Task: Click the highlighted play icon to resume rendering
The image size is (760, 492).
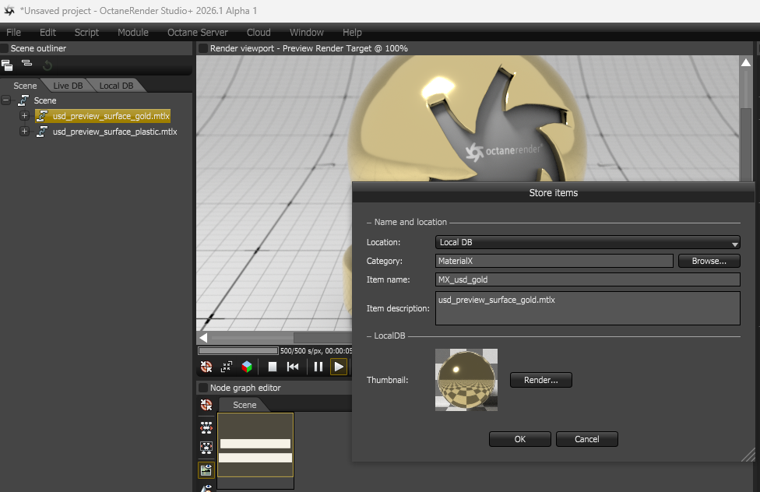Action: click(x=339, y=367)
